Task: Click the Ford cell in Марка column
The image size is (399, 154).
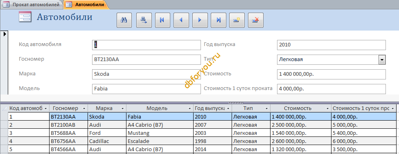Action: 107,133
